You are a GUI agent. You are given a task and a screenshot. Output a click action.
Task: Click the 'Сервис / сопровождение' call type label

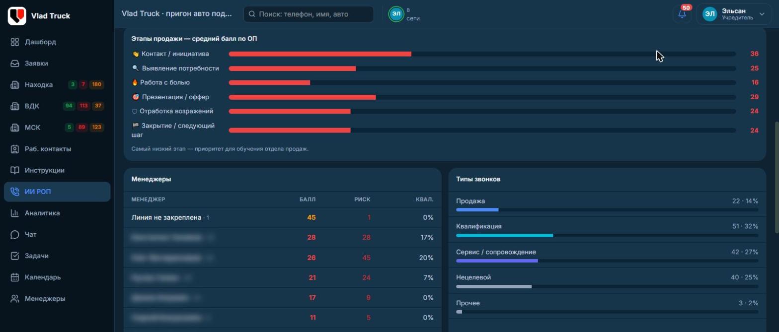tap(496, 252)
